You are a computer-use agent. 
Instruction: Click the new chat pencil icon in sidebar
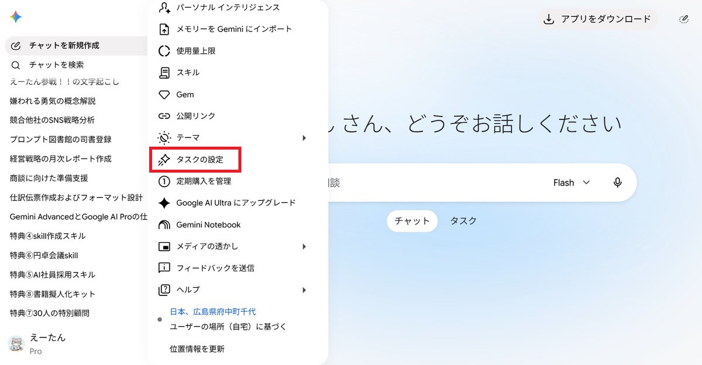pos(16,46)
